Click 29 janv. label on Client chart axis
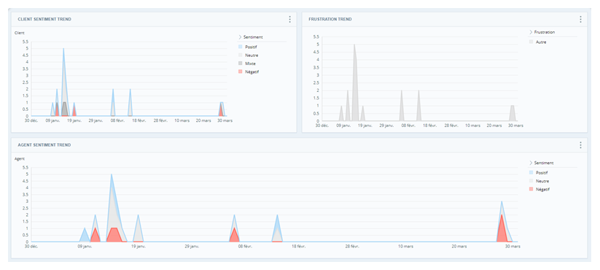The image size is (600, 270). click(96, 120)
